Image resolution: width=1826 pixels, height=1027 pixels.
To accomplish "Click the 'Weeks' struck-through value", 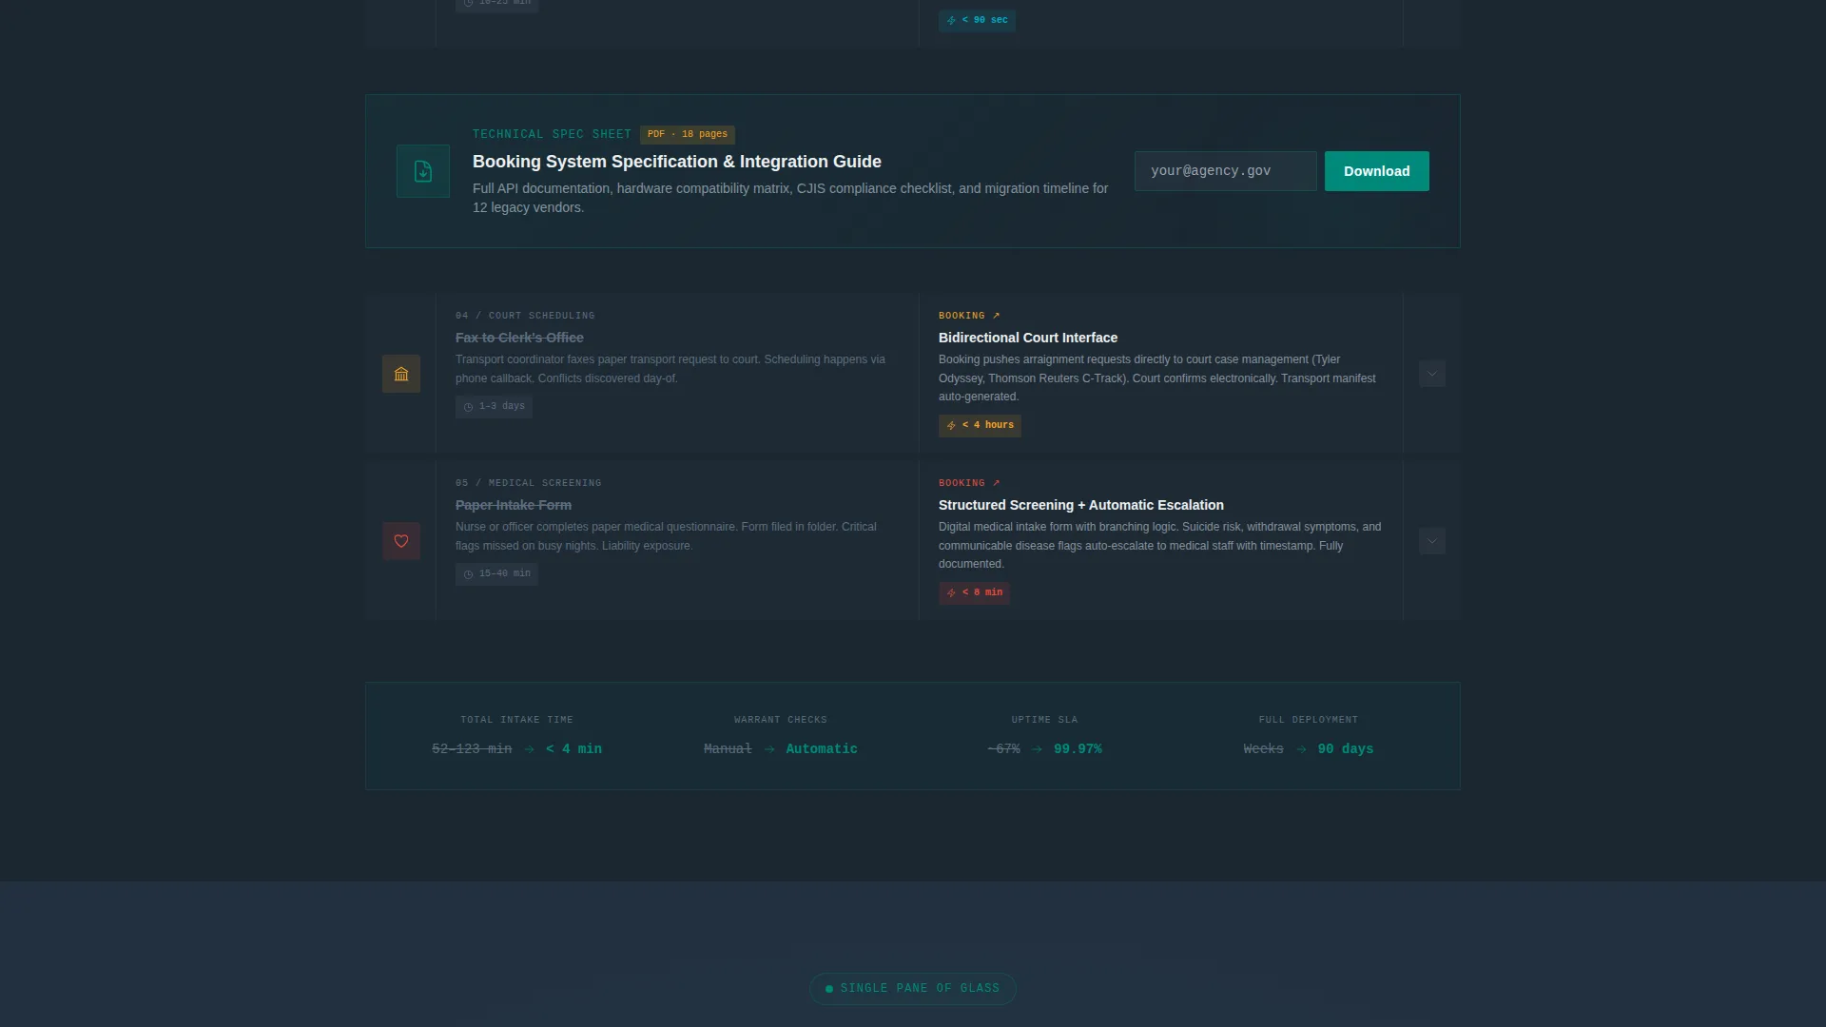I will [x=1263, y=749].
